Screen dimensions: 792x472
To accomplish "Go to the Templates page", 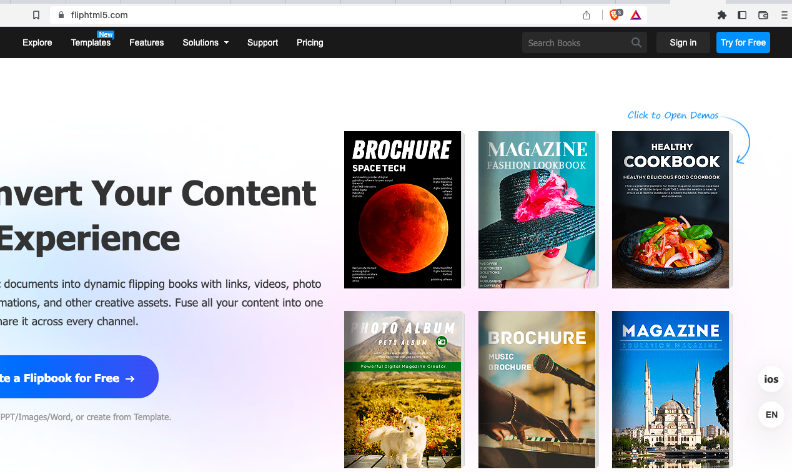I will point(91,42).
